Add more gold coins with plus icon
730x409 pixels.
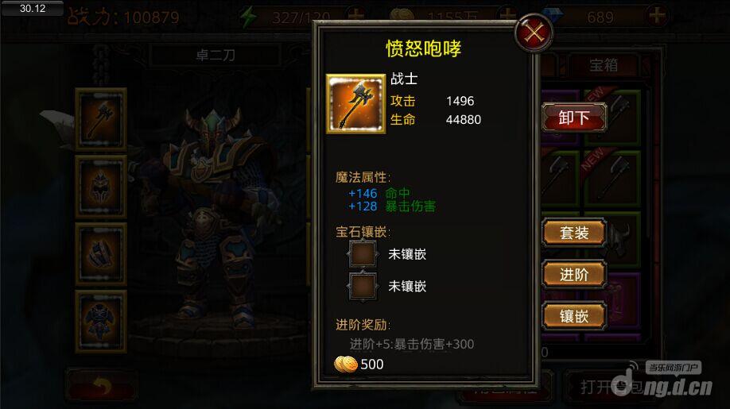click(x=507, y=17)
